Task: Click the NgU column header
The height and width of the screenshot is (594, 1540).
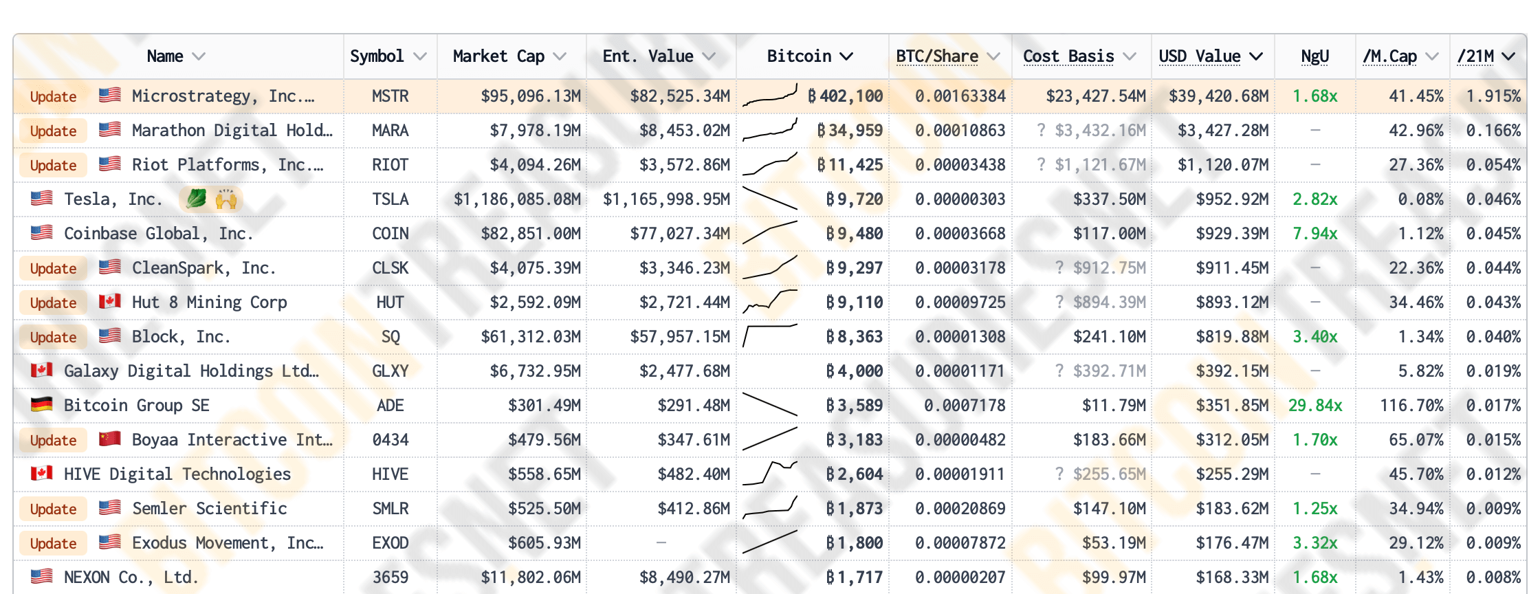Action: 1314,56
